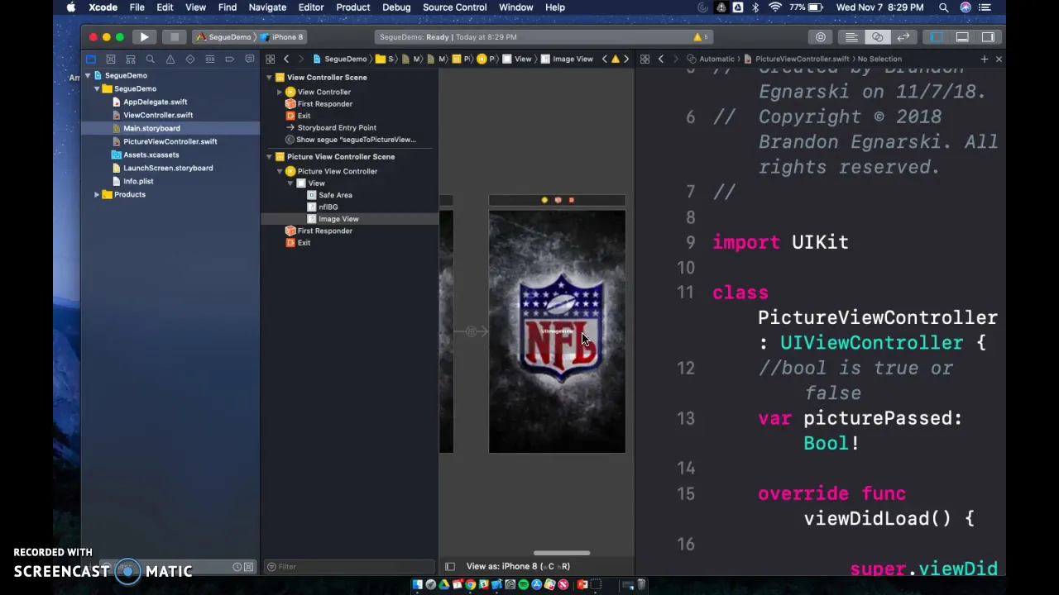
Task: Click the canvas horizontal scrollbar
Action: click(562, 554)
